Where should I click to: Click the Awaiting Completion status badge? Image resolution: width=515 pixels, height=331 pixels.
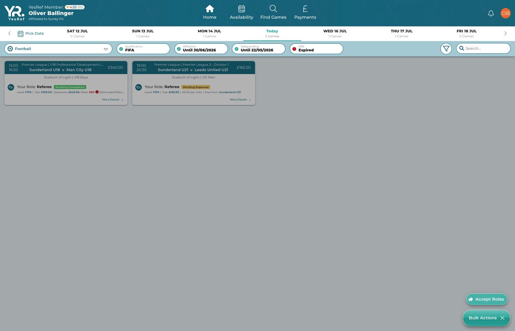[x=70, y=87]
